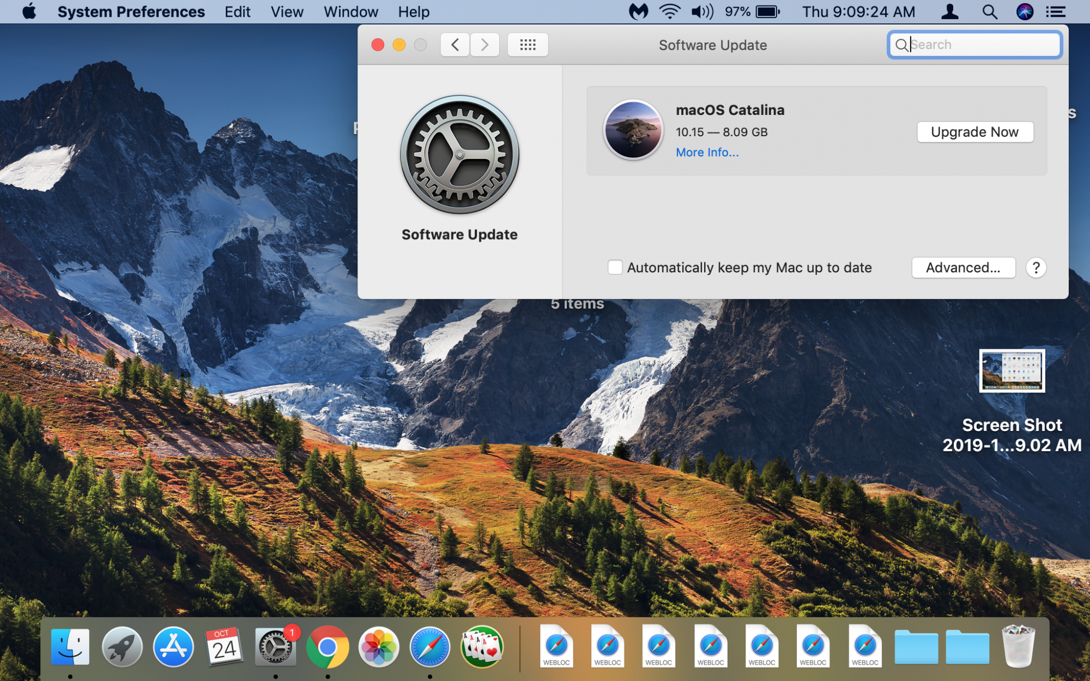Open System Preferences in the Dock
This screenshot has width=1090, height=681.
pos(275,647)
